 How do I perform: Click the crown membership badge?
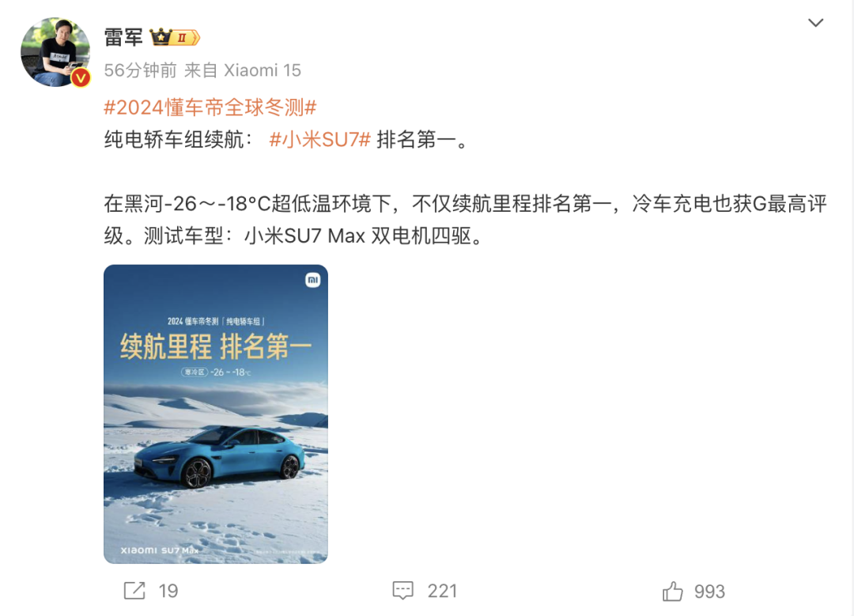(x=175, y=38)
